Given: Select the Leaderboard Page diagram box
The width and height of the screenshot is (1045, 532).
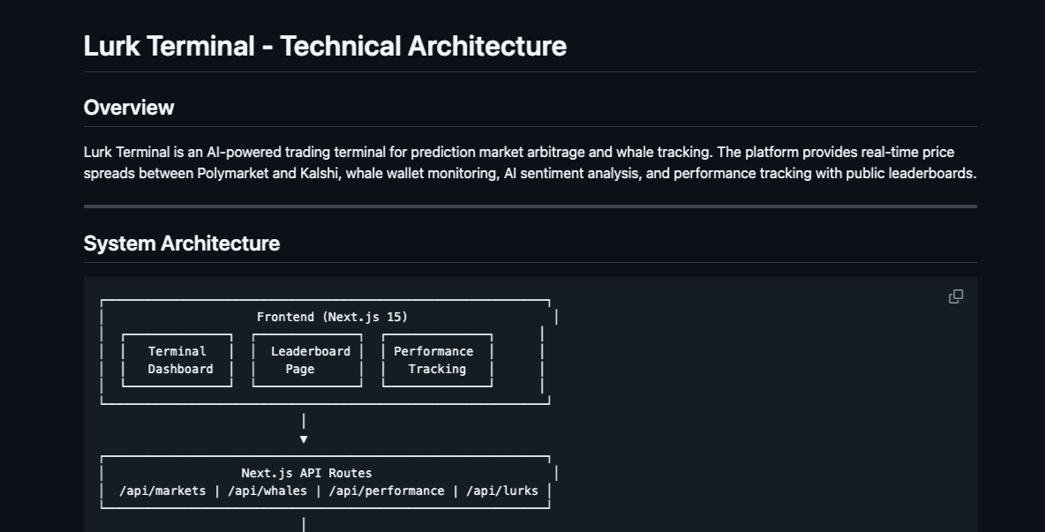Looking at the screenshot, I should pos(308,360).
